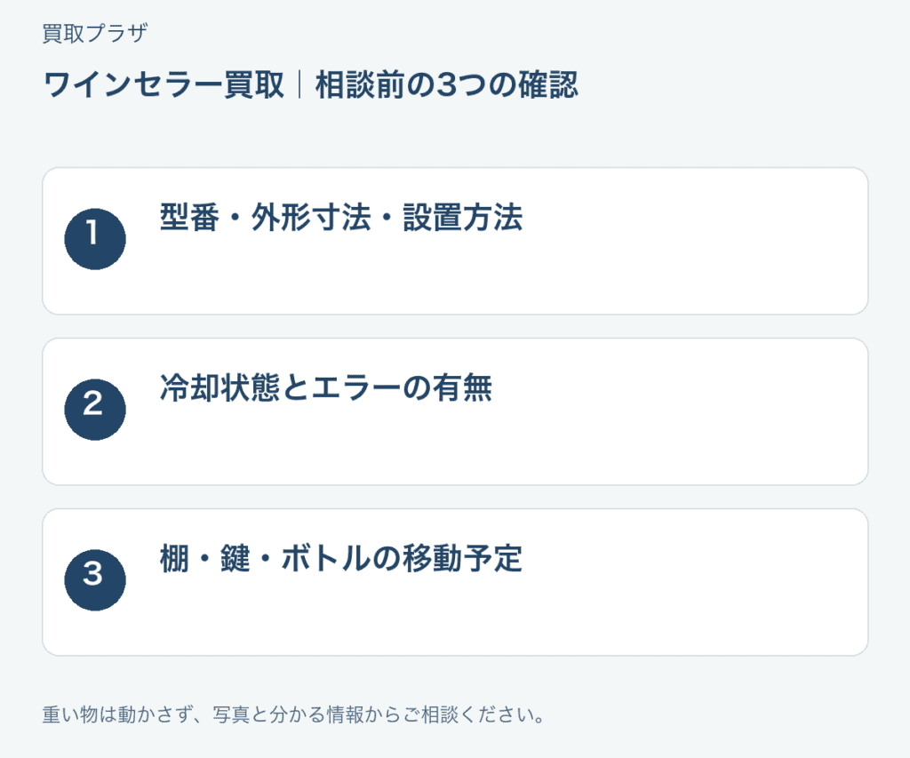Click the number 2 circle badge
This screenshot has height=758, width=910.
(x=95, y=410)
